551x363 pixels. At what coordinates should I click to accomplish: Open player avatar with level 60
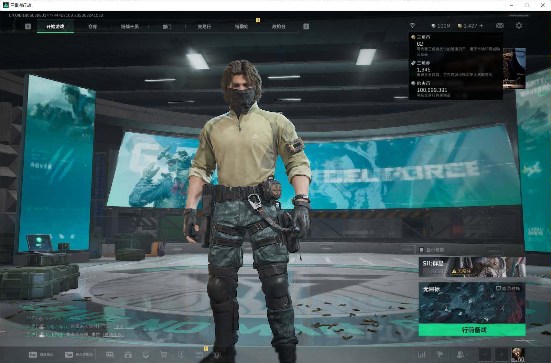[x=518, y=354]
